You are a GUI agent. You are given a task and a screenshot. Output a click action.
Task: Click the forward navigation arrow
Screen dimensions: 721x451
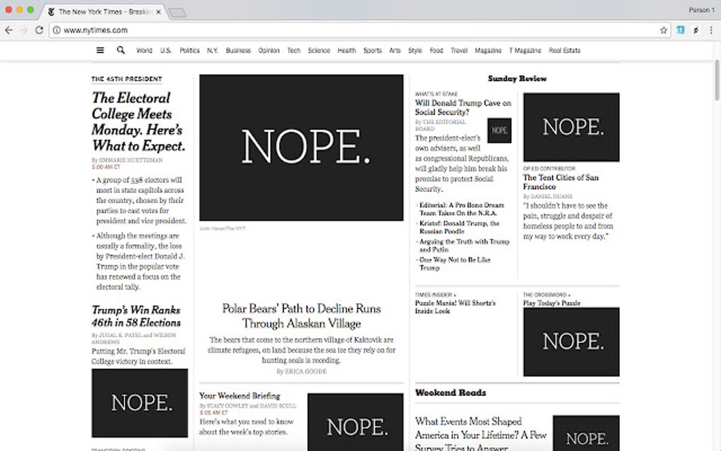coord(23,30)
